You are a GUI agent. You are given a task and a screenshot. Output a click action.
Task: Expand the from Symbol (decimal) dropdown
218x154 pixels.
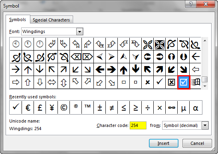click(x=205, y=125)
